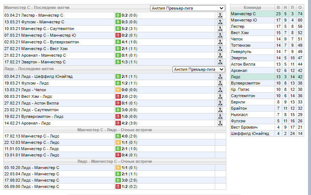Click Манчестер С - Лидс - Очные встречи header

[115, 130]
